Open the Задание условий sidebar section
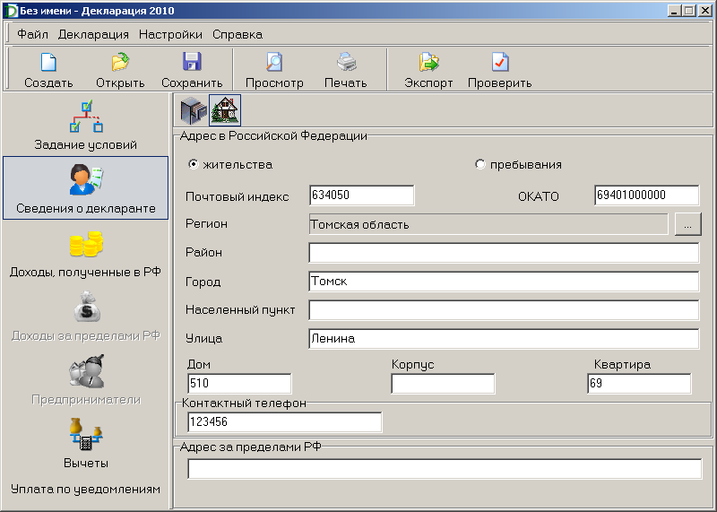717x512 pixels. coord(85,126)
